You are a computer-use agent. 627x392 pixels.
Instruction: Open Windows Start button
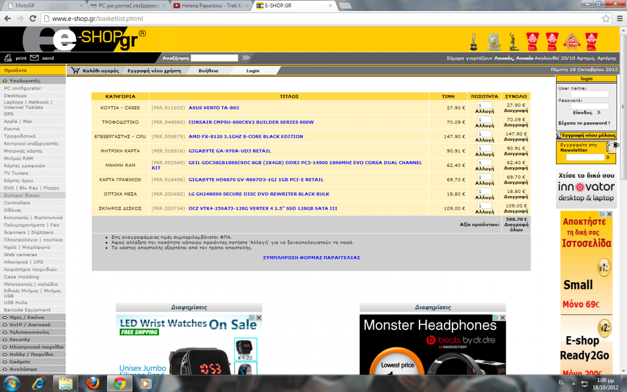[11, 384]
